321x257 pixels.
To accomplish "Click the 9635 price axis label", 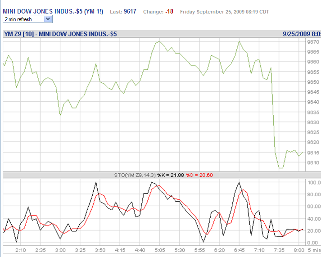I will click(313, 113).
